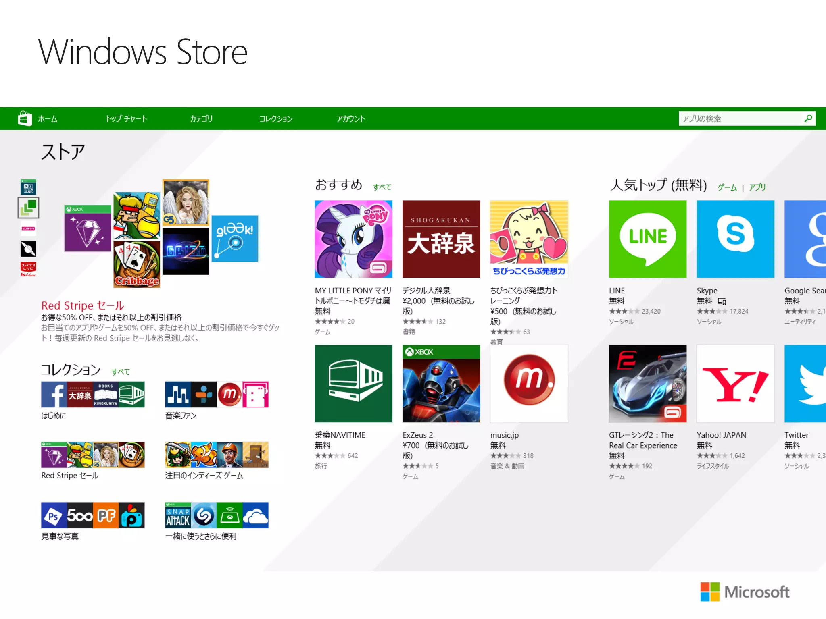
Task: Select the green squares sidebar thumbnail
Action: coord(28,208)
